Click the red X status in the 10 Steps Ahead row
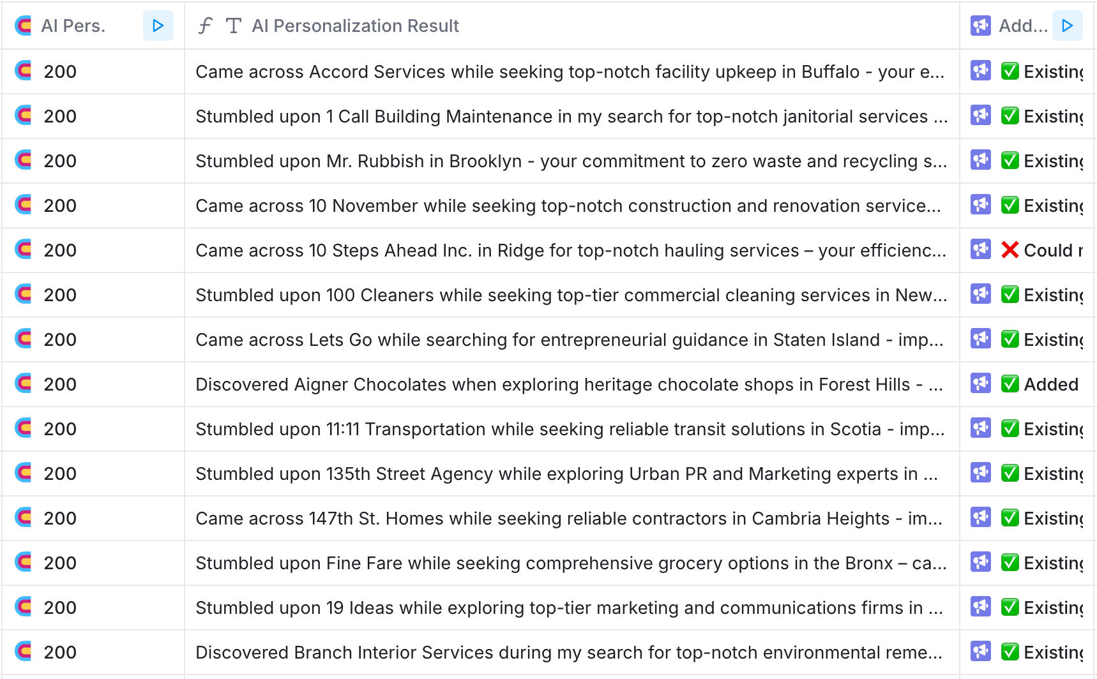This screenshot has width=1097, height=679. point(1010,250)
